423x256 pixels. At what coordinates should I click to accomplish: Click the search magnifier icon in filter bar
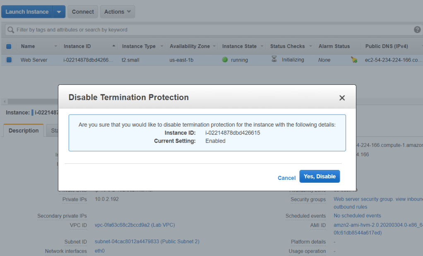click(11, 30)
